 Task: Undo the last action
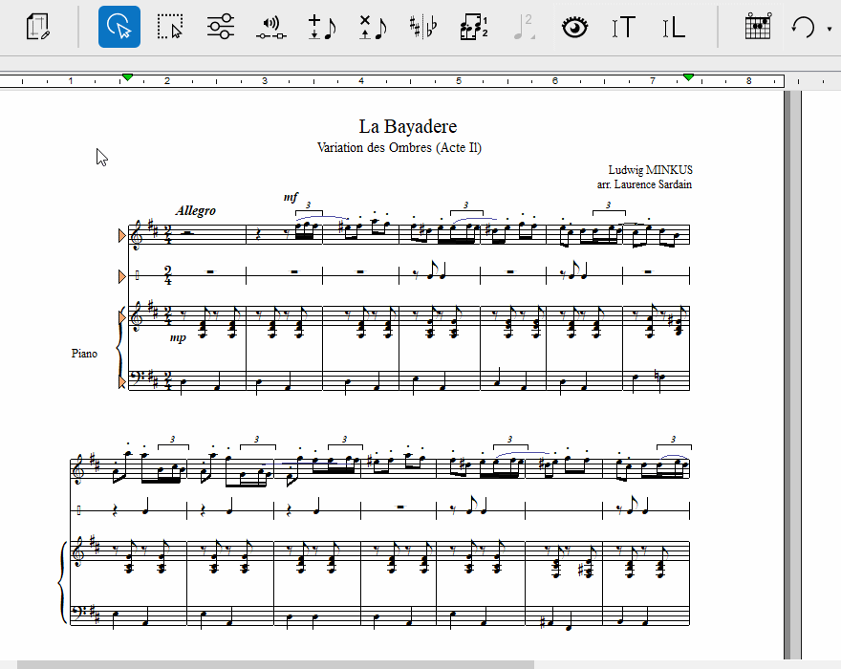coord(803,28)
